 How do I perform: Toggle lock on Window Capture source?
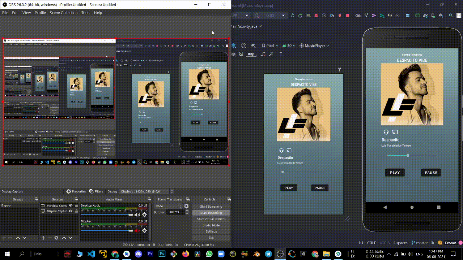(76, 206)
